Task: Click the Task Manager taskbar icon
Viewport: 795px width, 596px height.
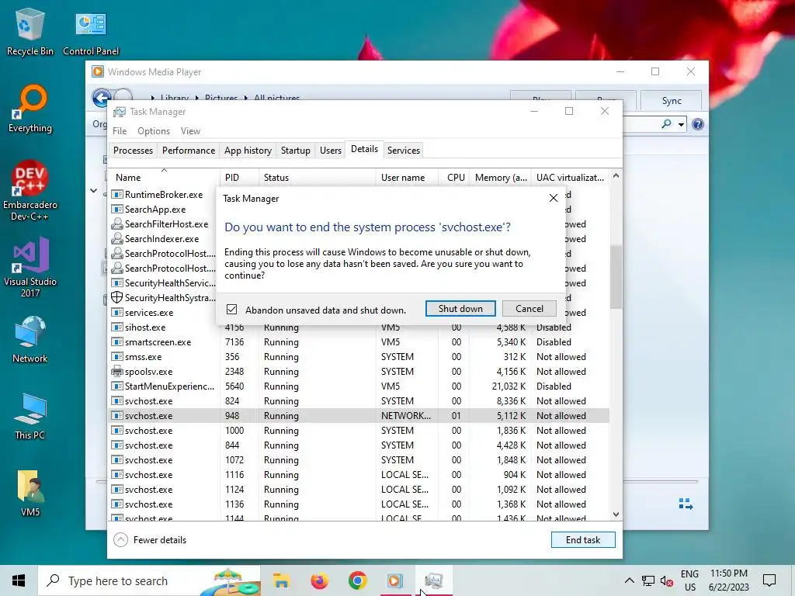Action: [x=434, y=580]
